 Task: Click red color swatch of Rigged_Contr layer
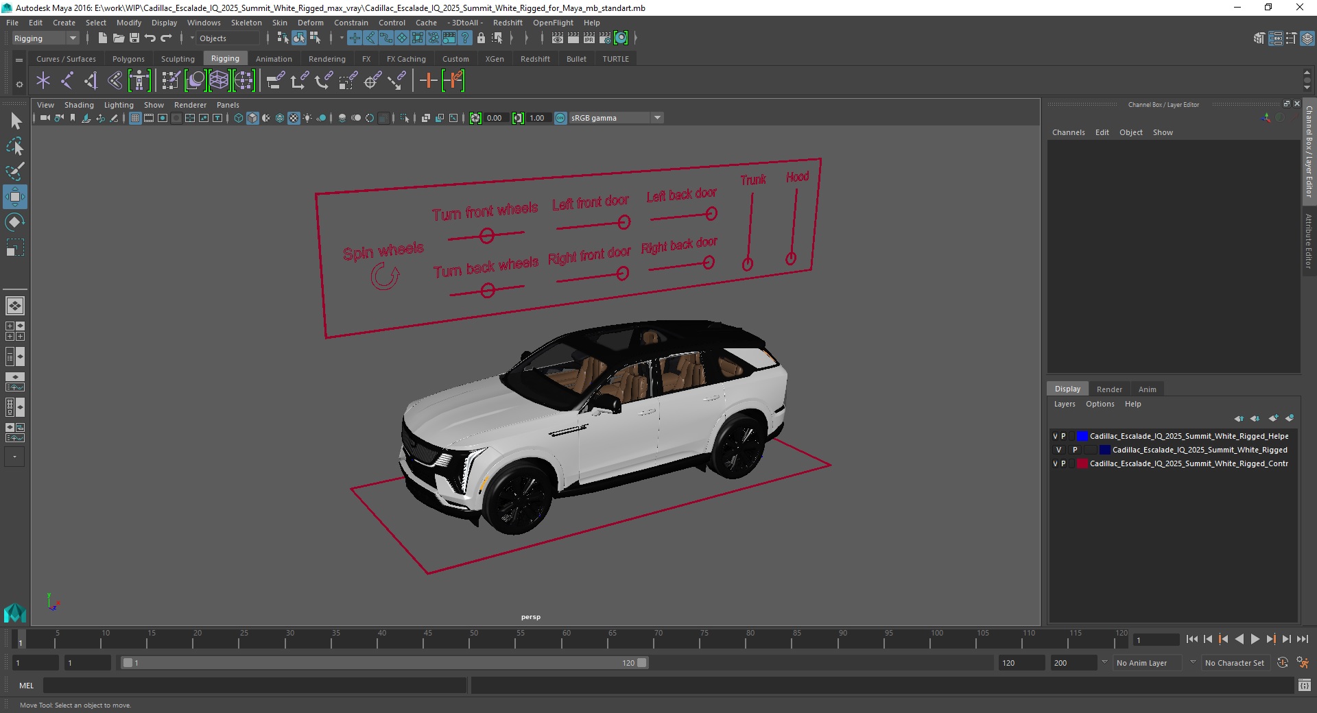pos(1082,463)
